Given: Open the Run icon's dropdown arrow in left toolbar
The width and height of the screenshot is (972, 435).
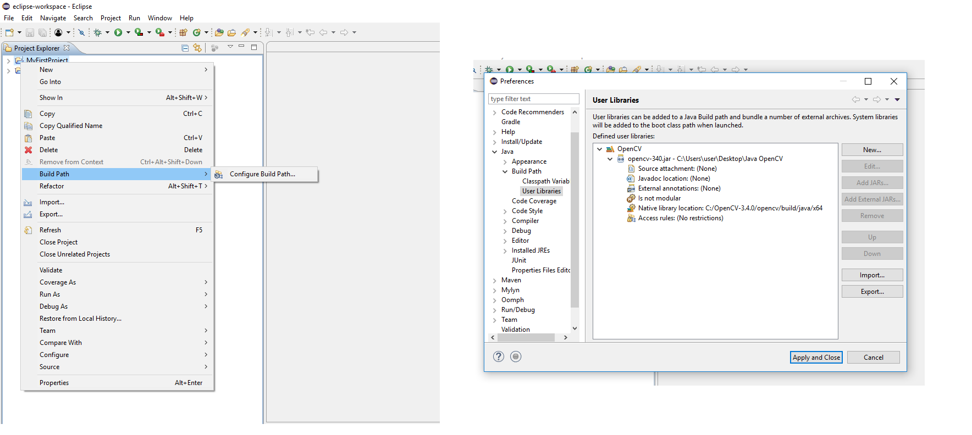Looking at the screenshot, I should pos(128,32).
